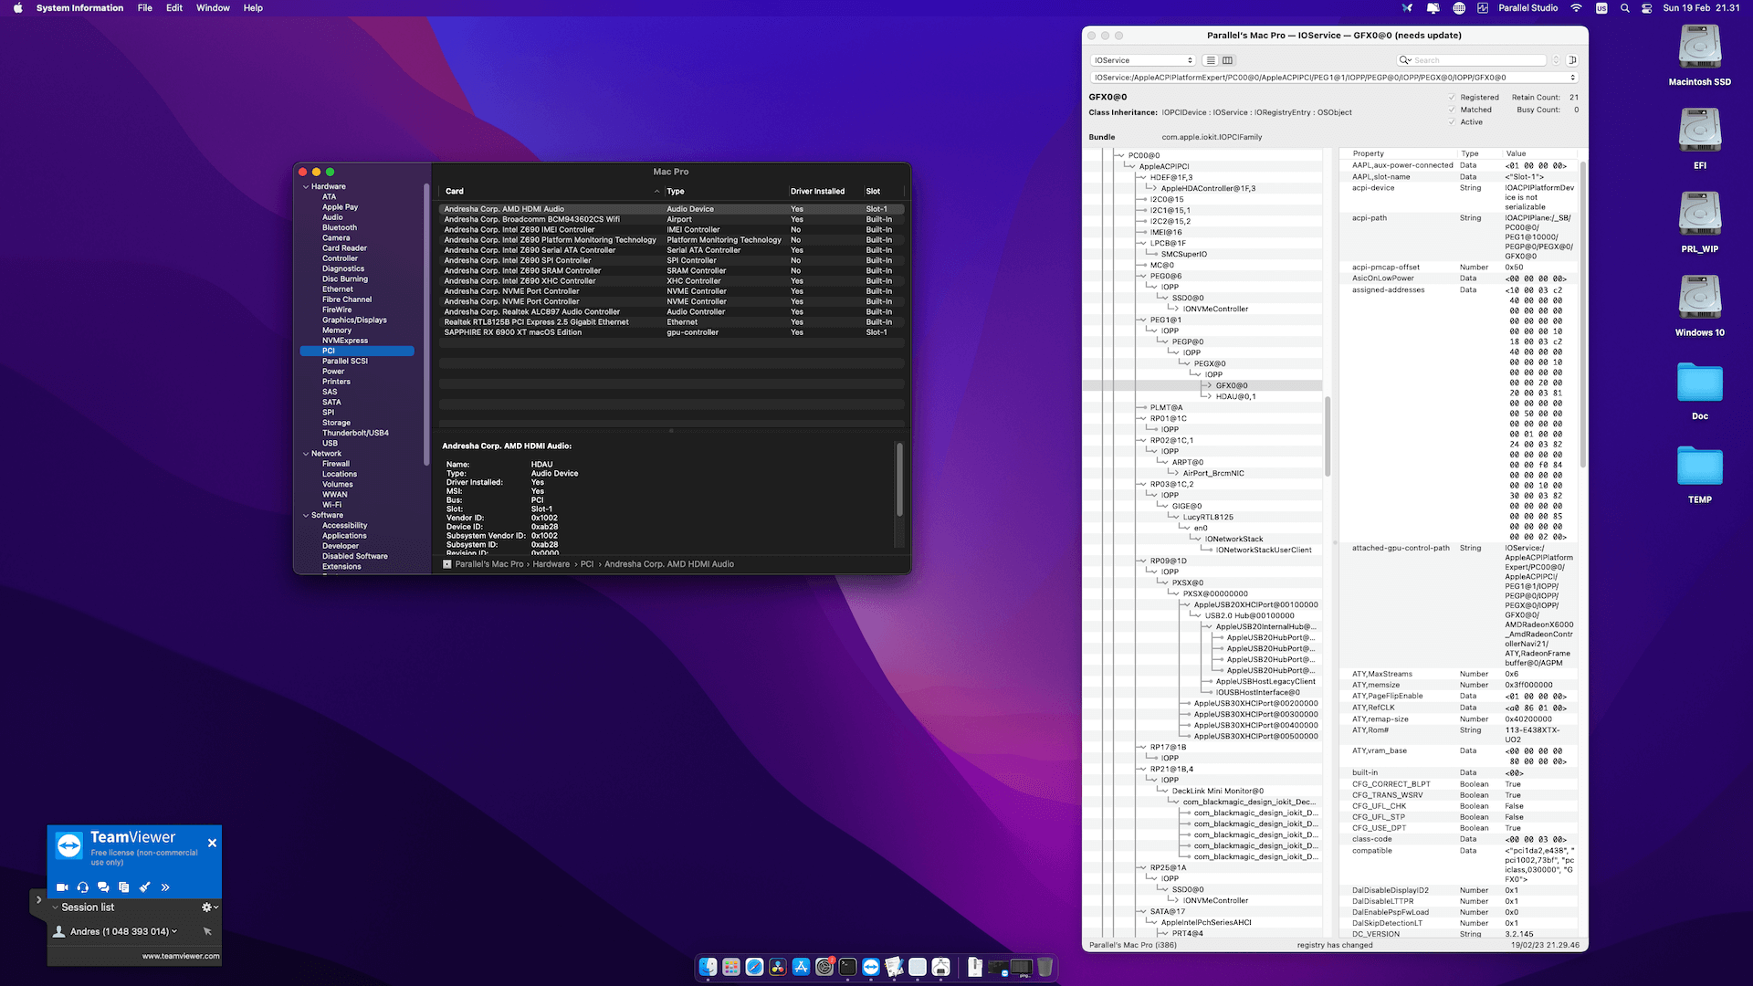
Task: Switch IORegistryExplorer to list view
Action: point(1211,60)
